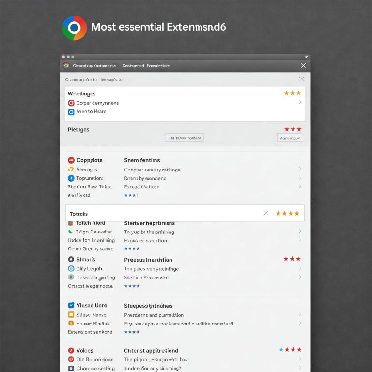This screenshot has height=372, width=372.
Task: Click the red star rating beside Pleuges
Action: (x=293, y=129)
